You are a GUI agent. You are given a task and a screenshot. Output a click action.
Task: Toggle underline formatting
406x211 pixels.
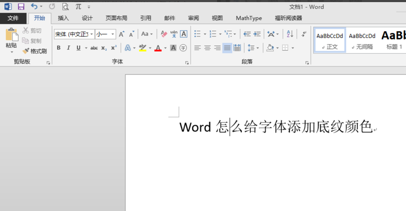pos(78,47)
